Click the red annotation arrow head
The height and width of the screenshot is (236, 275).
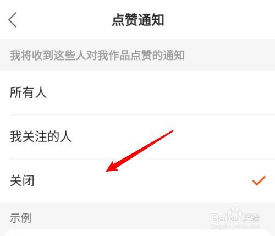click(x=113, y=167)
